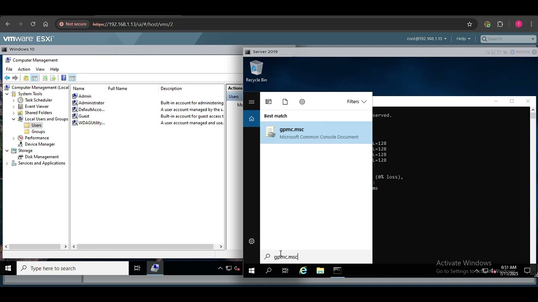Click Windows 10 Type here to search box

point(73,268)
